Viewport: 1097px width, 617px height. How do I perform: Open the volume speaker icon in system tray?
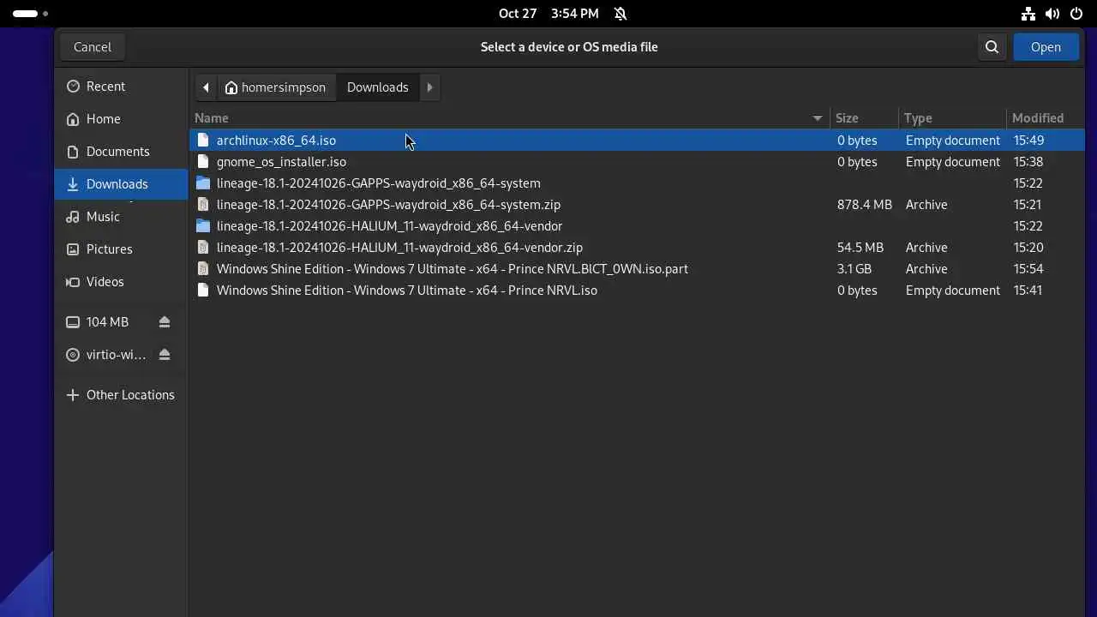coord(1052,14)
